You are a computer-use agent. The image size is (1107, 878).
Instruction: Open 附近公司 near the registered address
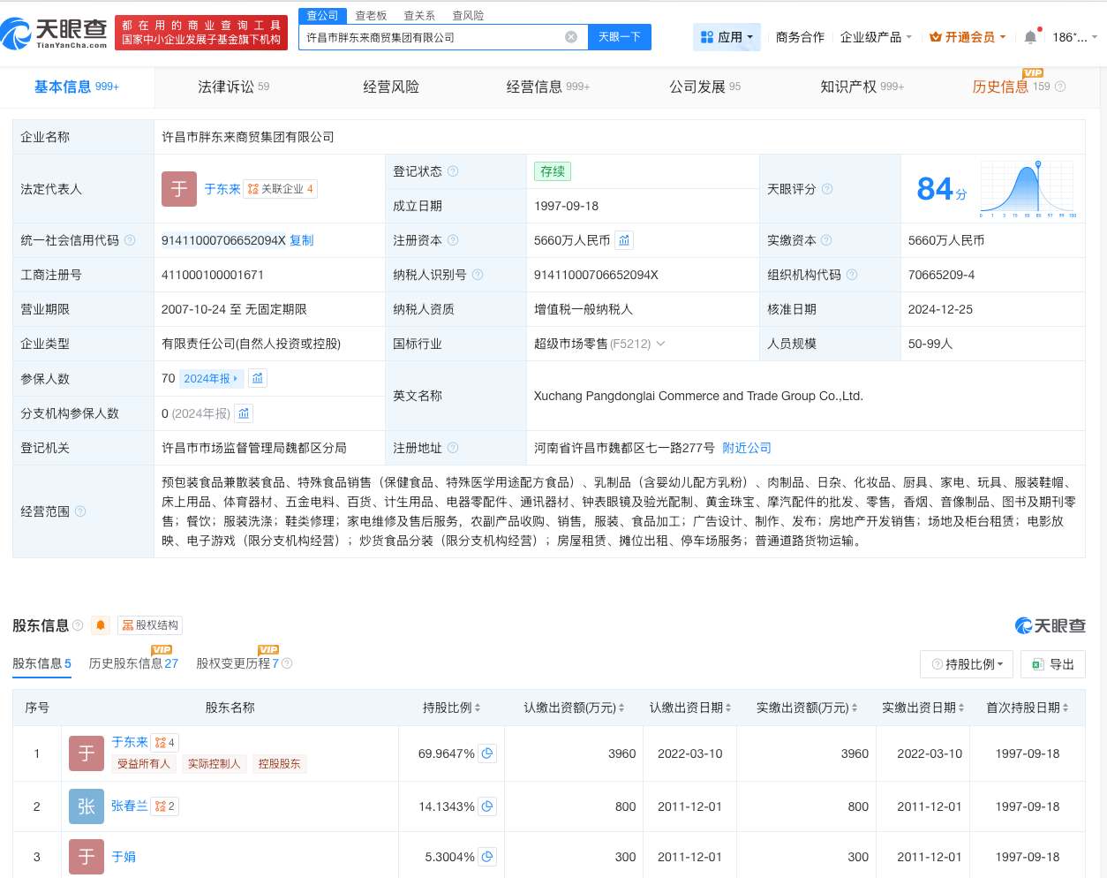tap(746, 448)
